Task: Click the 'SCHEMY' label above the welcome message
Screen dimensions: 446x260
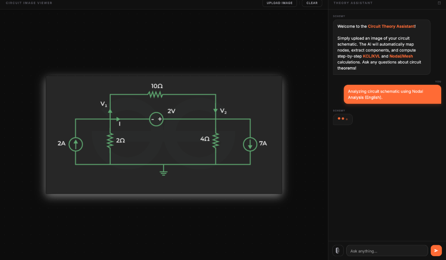Action: (x=339, y=16)
